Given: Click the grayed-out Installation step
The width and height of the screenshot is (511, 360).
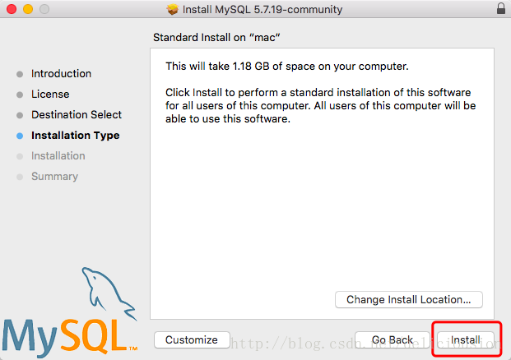Looking at the screenshot, I should 58,156.
